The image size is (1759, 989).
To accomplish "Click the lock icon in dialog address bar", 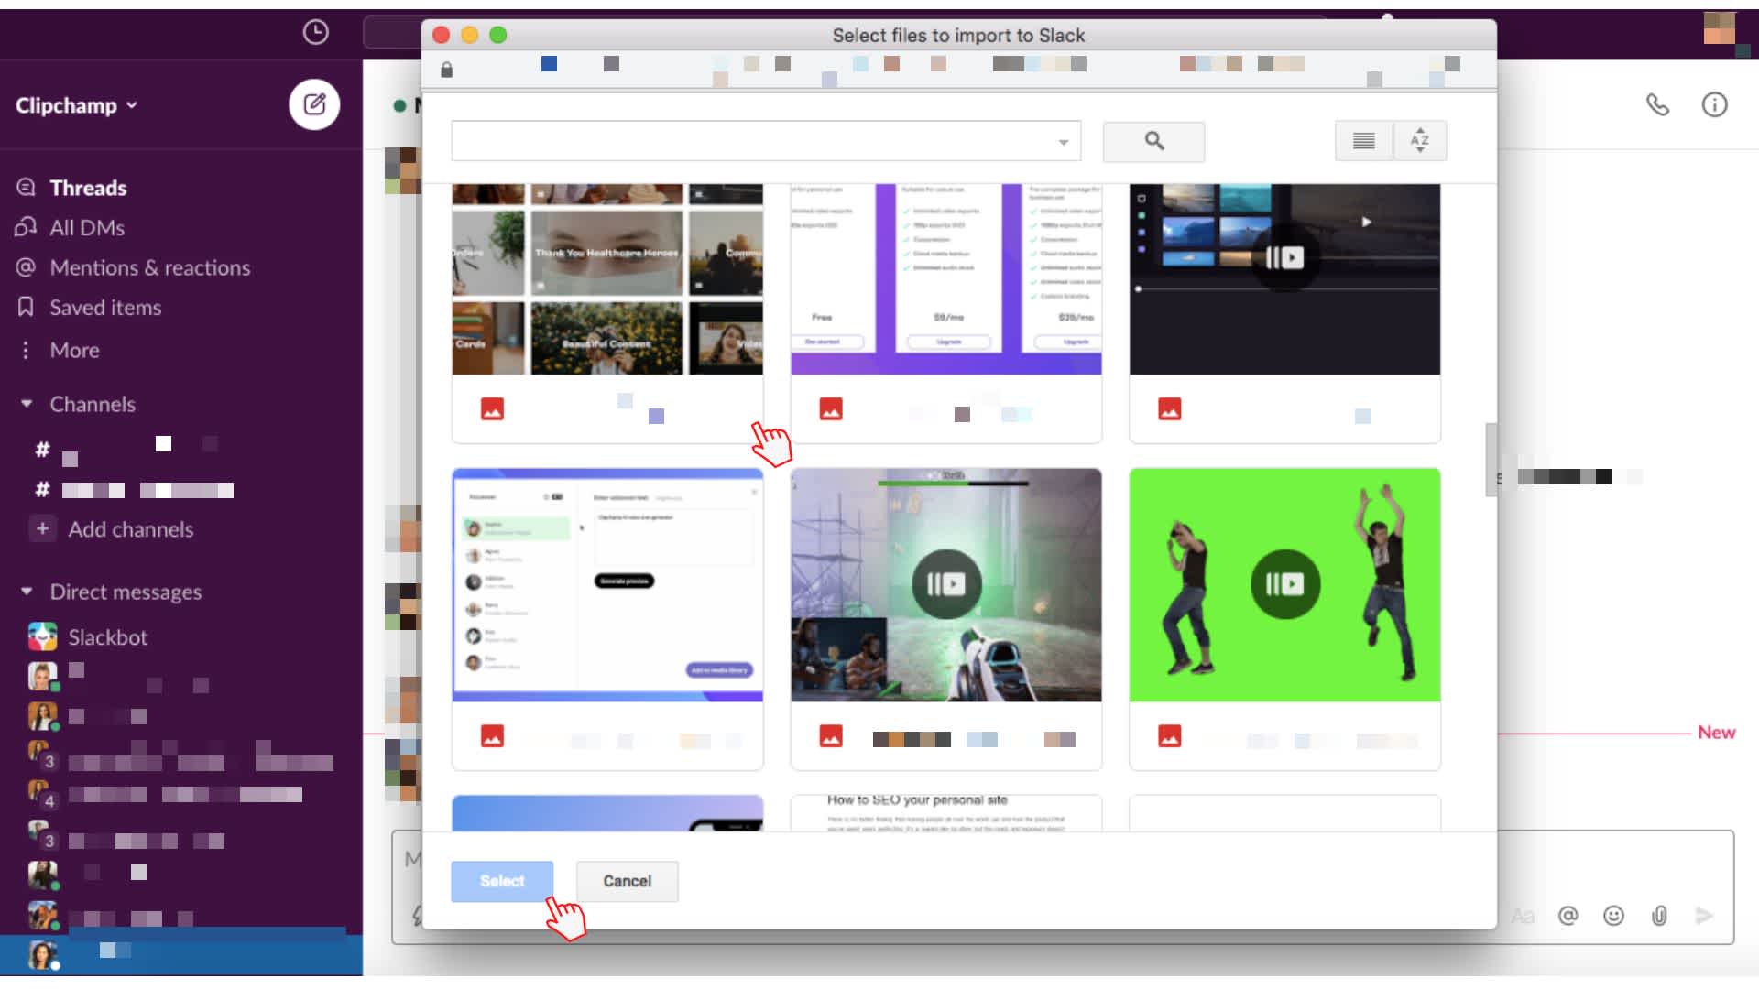I will [446, 70].
